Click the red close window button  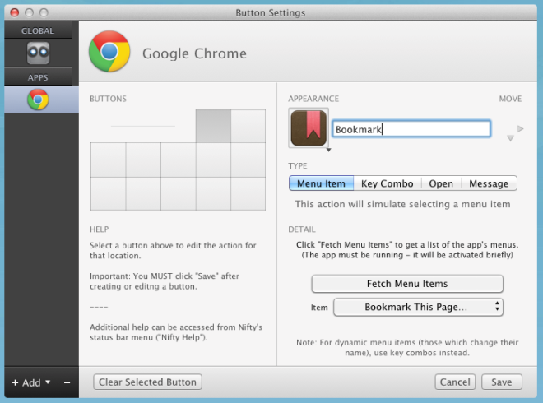pyautogui.click(x=15, y=13)
